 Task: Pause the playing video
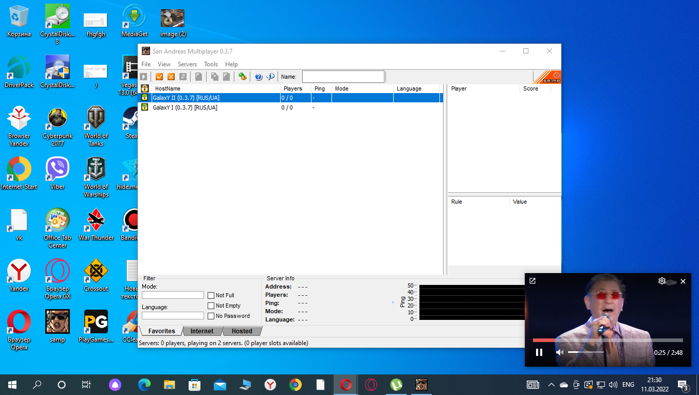(x=539, y=352)
